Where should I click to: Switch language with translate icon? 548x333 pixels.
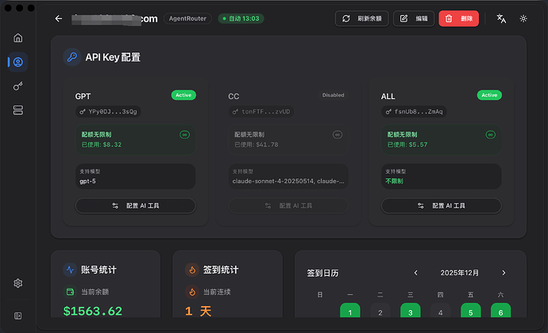pos(501,18)
